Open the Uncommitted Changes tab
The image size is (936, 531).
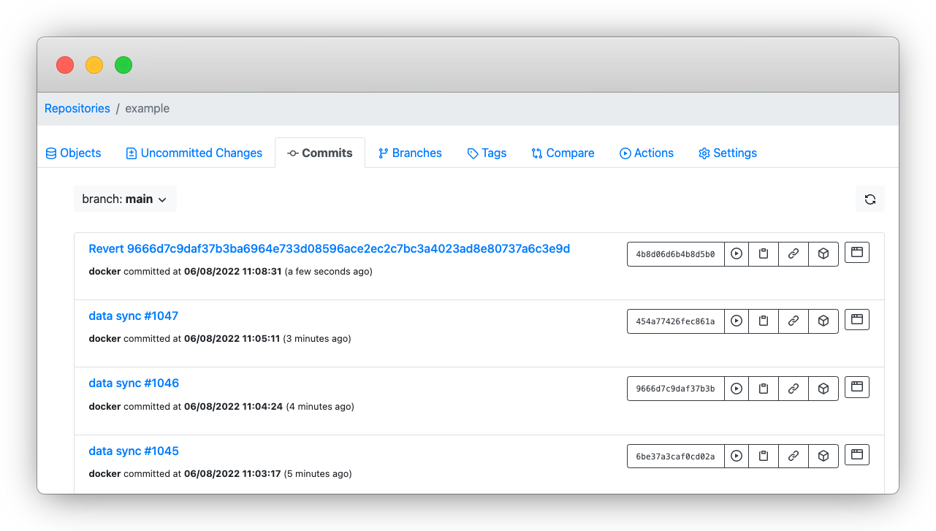194,153
